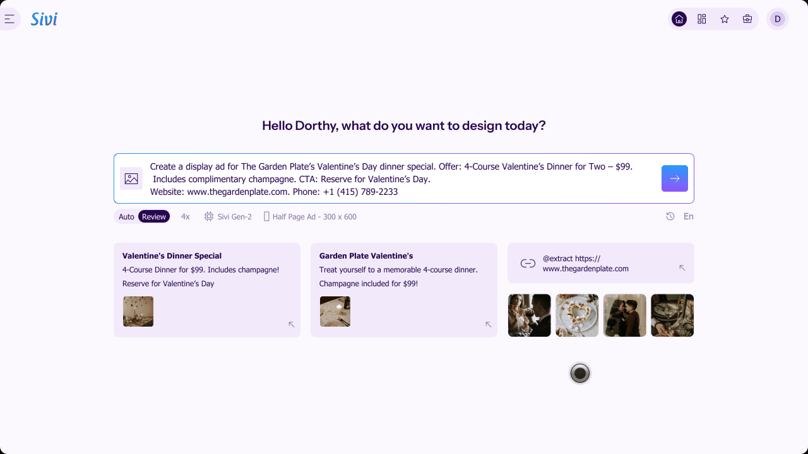Switch generation mode to Auto
Image resolution: width=808 pixels, height=454 pixels.
click(126, 216)
